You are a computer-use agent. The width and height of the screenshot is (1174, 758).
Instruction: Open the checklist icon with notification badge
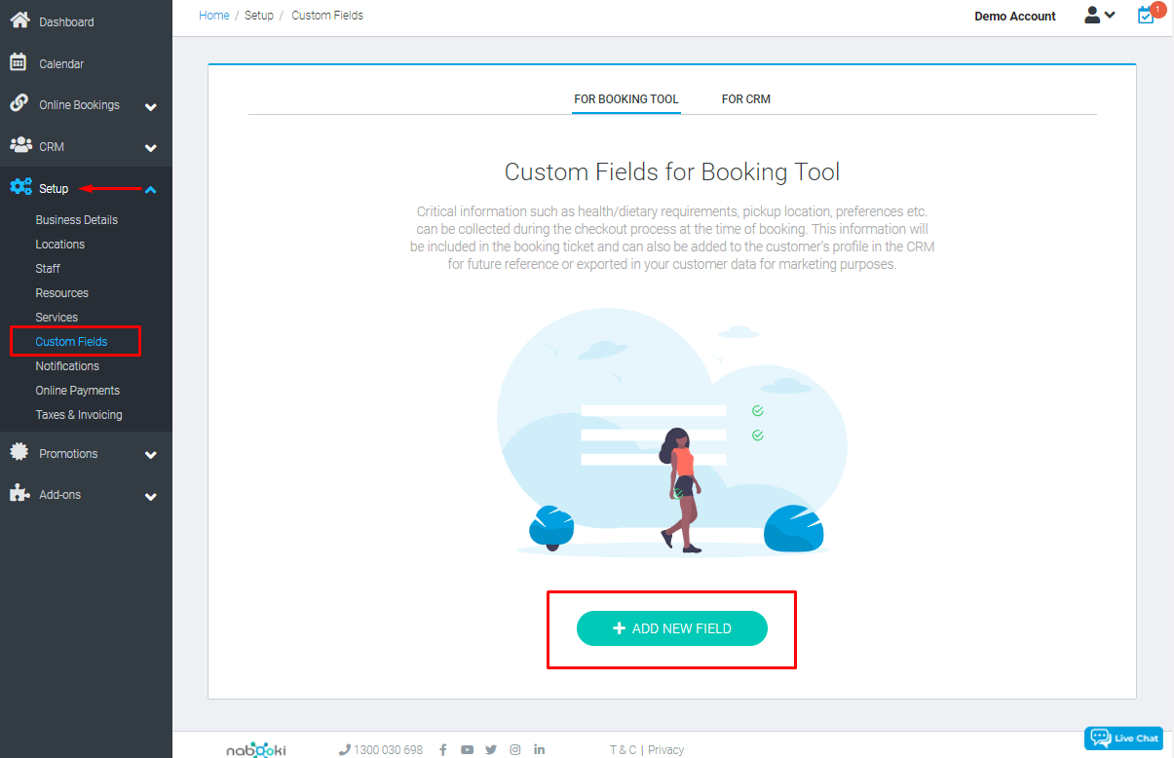point(1146,17)
